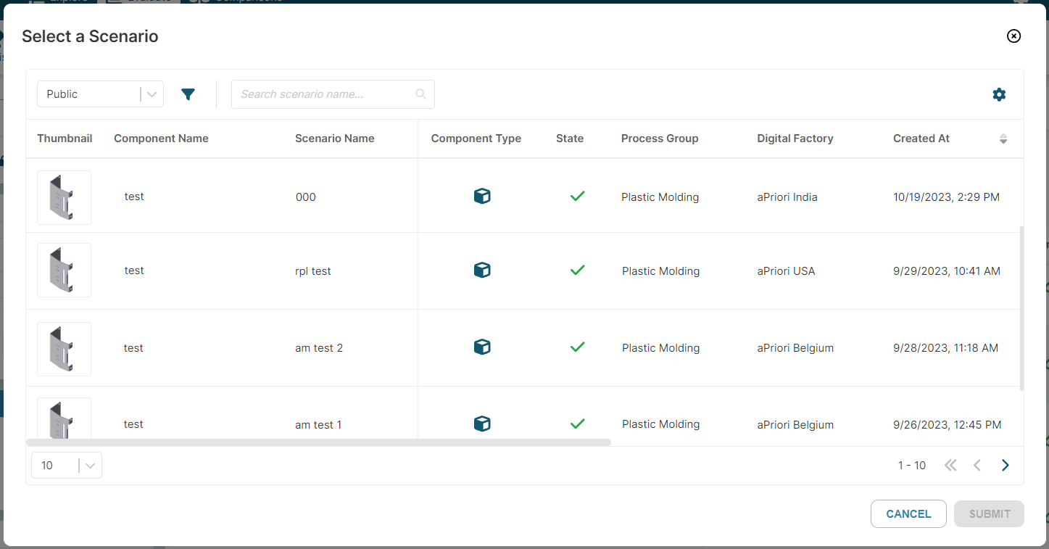Click Process Group column header
This screenshot has height=549, width=1049.
point(660,139)
